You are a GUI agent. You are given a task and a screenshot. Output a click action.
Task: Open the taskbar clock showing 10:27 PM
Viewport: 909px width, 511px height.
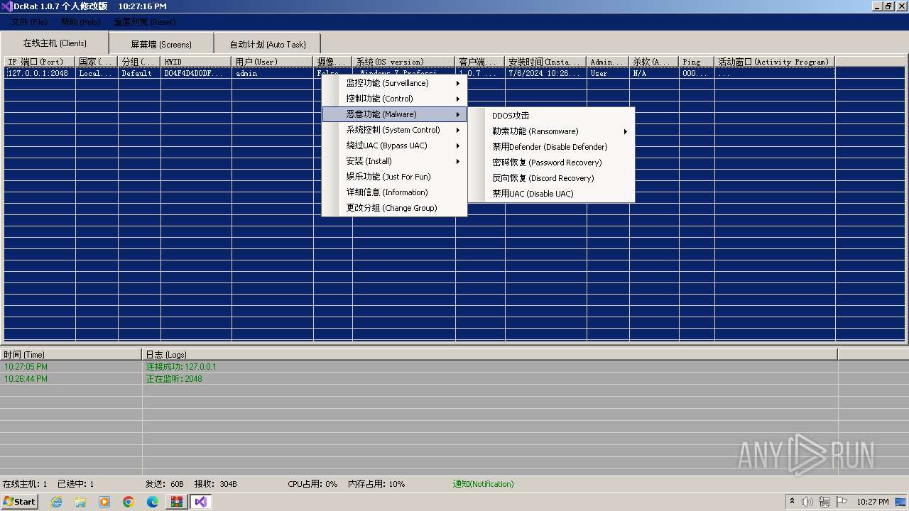point(873,502)
